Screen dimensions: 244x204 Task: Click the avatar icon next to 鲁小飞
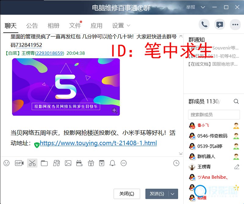point(192,125)
